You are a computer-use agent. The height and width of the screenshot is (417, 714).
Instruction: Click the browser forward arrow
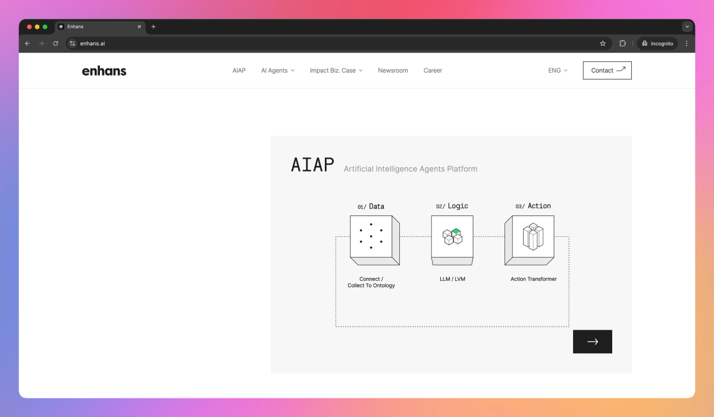(x=41, y=43)
